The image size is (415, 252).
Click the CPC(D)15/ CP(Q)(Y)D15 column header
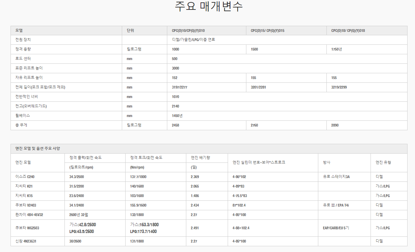(267, 31)
